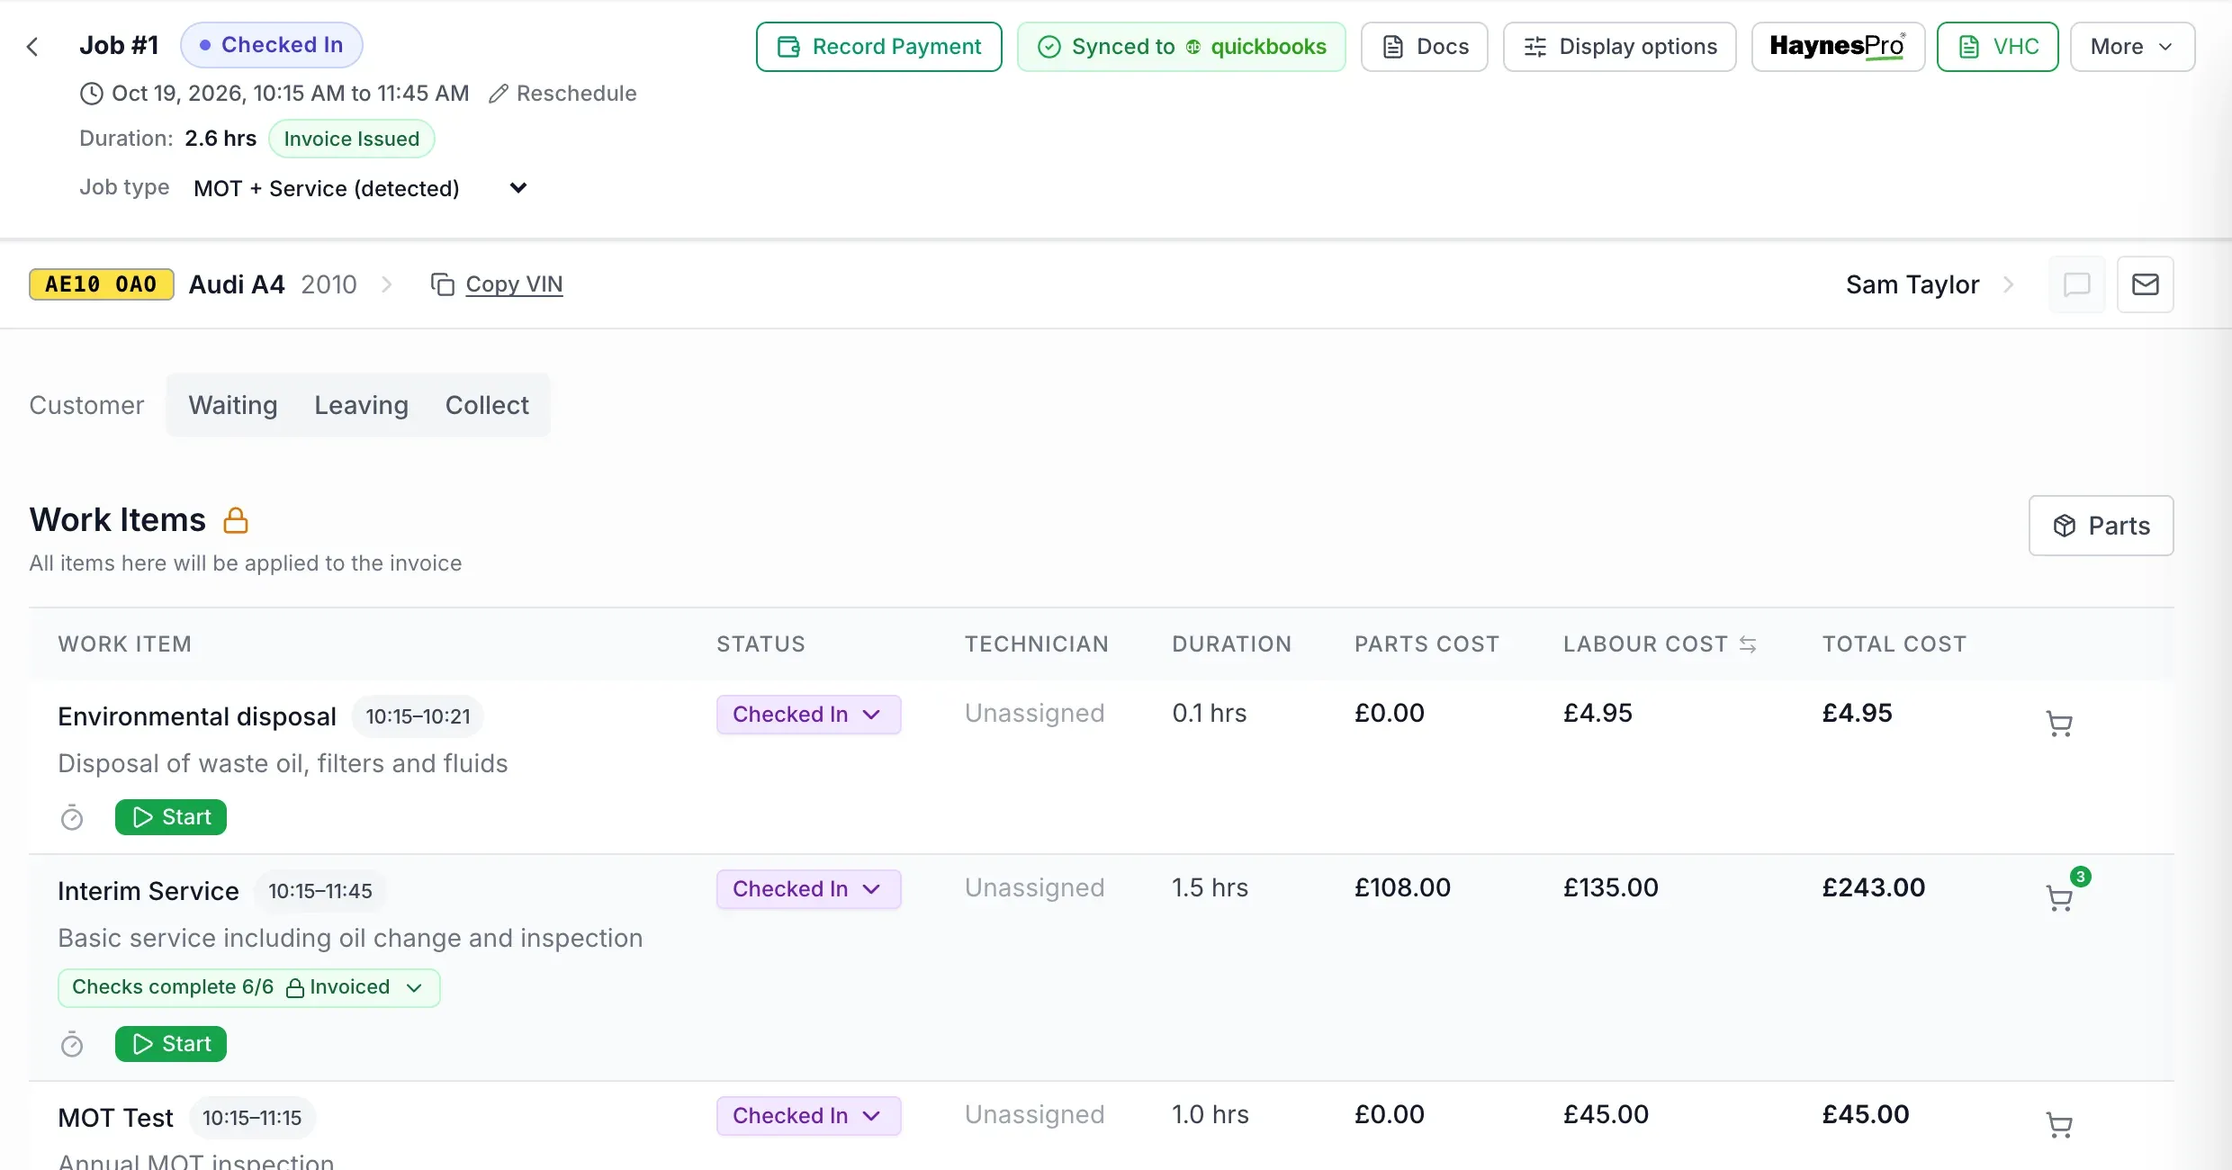The height and width of the screenshot is (1170, 2232).
Task: Open Docs
Action: [1424, 47]
